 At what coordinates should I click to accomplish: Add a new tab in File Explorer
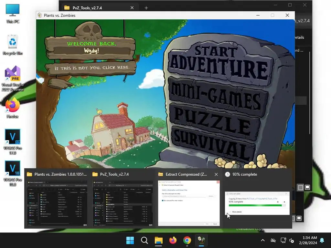point(146,8)
